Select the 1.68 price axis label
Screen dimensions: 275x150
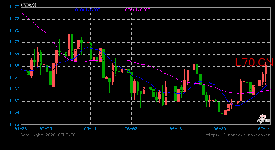[15, 66]
